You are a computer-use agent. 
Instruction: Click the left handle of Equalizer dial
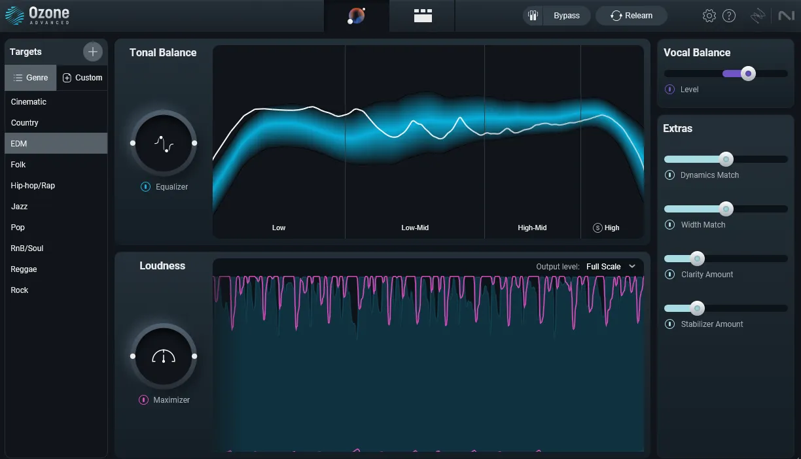click(133, 143)
